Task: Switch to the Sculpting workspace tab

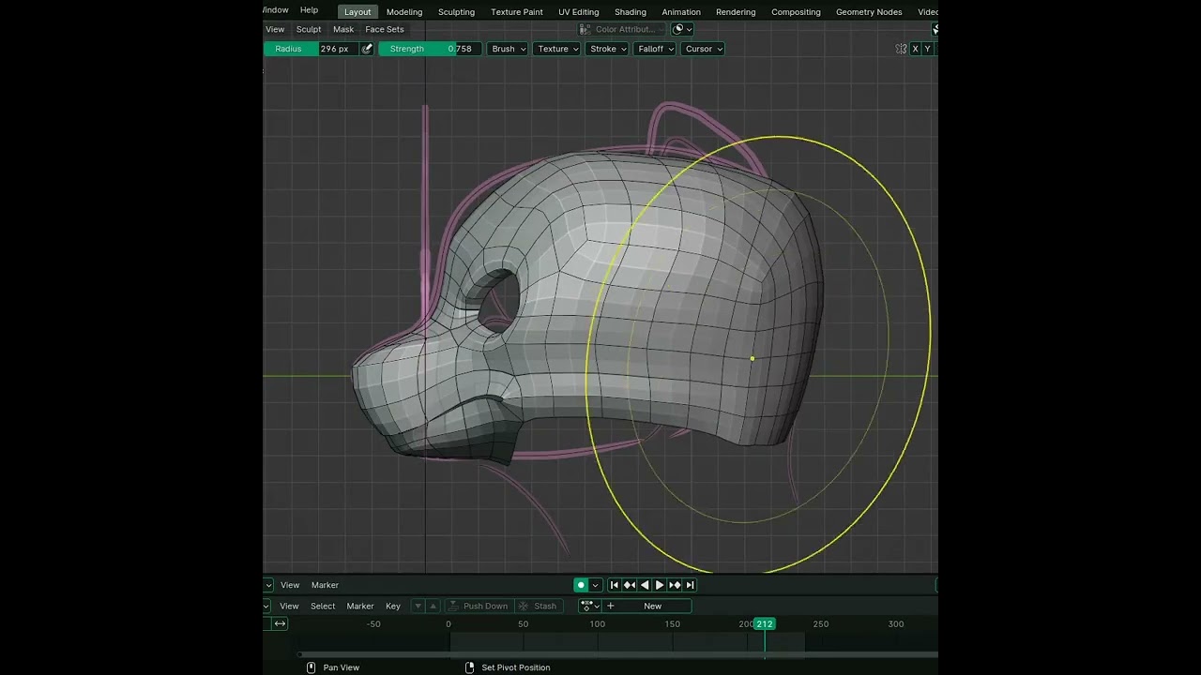Action: click(x=456, y=12)
